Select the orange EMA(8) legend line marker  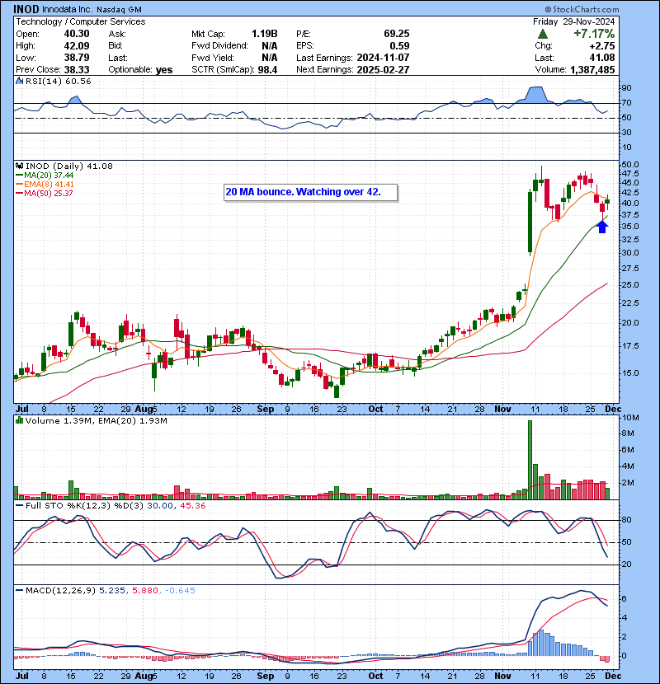pos(19,185)
